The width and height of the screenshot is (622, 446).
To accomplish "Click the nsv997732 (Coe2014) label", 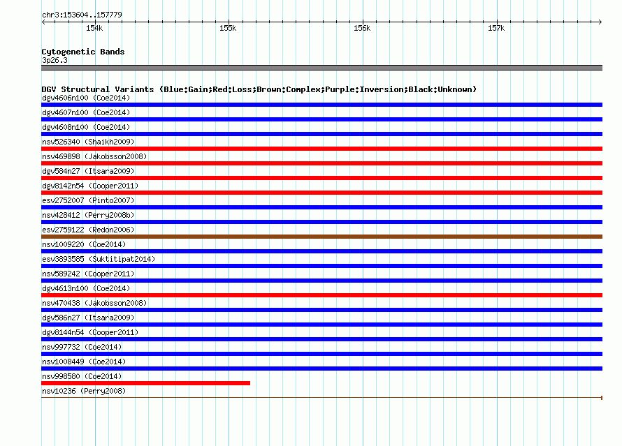I will pyautogui.click(x=82, y=347).
